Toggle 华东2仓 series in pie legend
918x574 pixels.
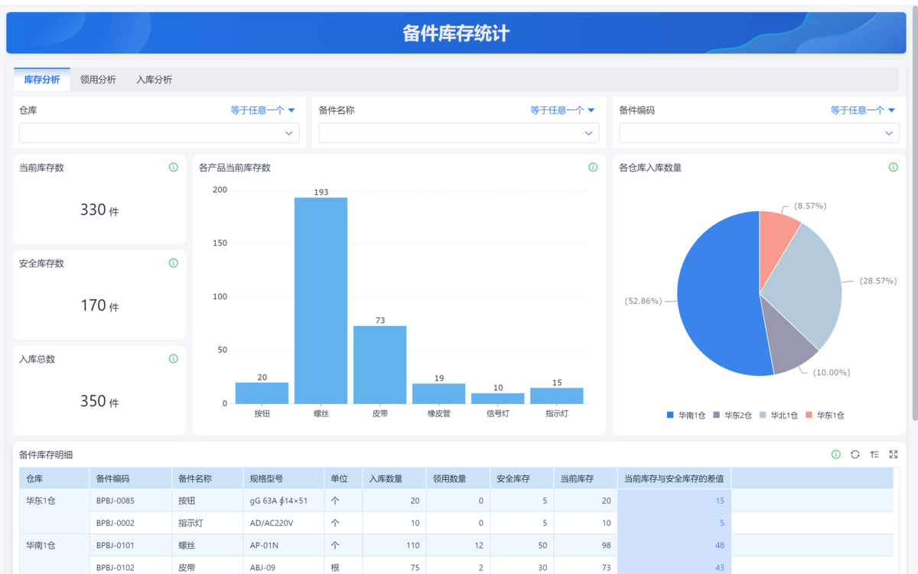(x=732, y=415)
